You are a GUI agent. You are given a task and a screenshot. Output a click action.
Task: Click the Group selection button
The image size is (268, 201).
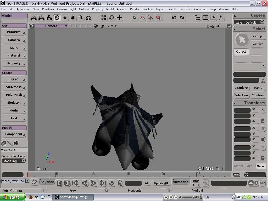(258, 36)
